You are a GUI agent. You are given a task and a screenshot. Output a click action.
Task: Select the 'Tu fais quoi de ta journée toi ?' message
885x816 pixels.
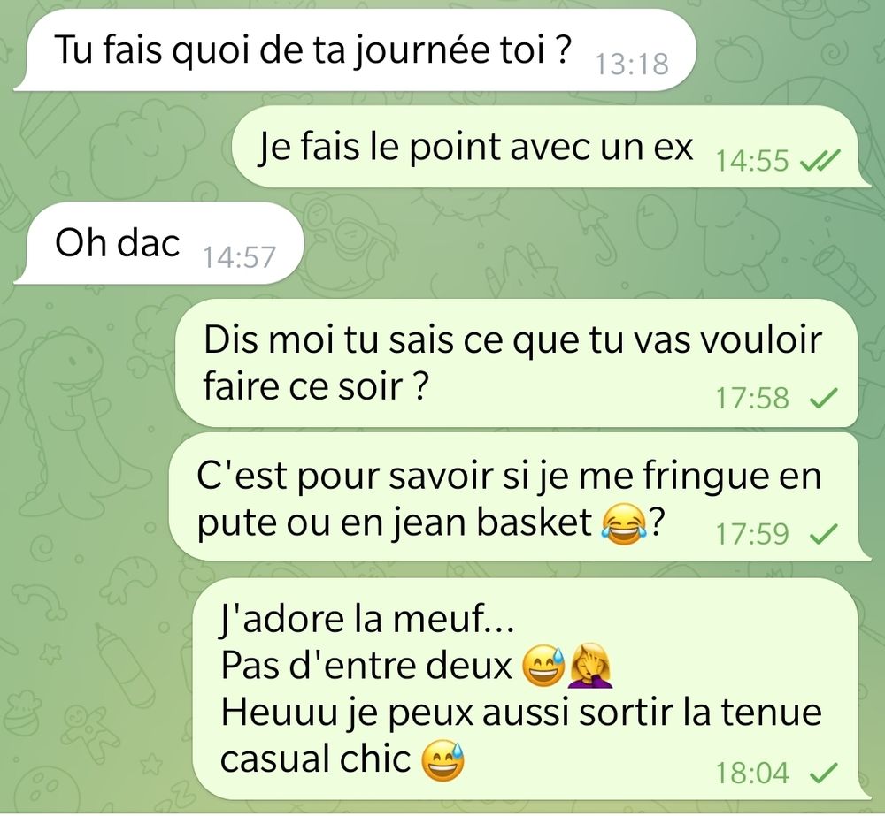pos(355,50)
